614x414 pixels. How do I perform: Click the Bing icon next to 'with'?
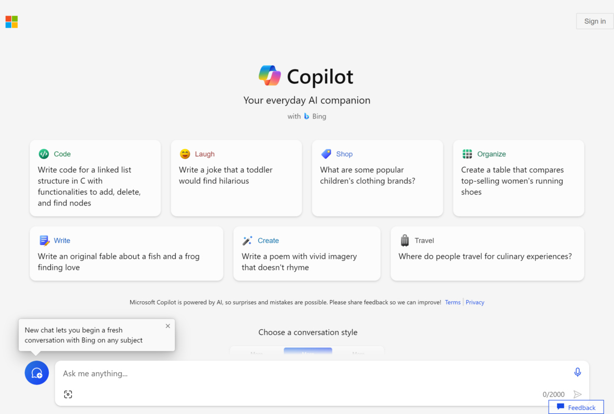coord(306,116)
